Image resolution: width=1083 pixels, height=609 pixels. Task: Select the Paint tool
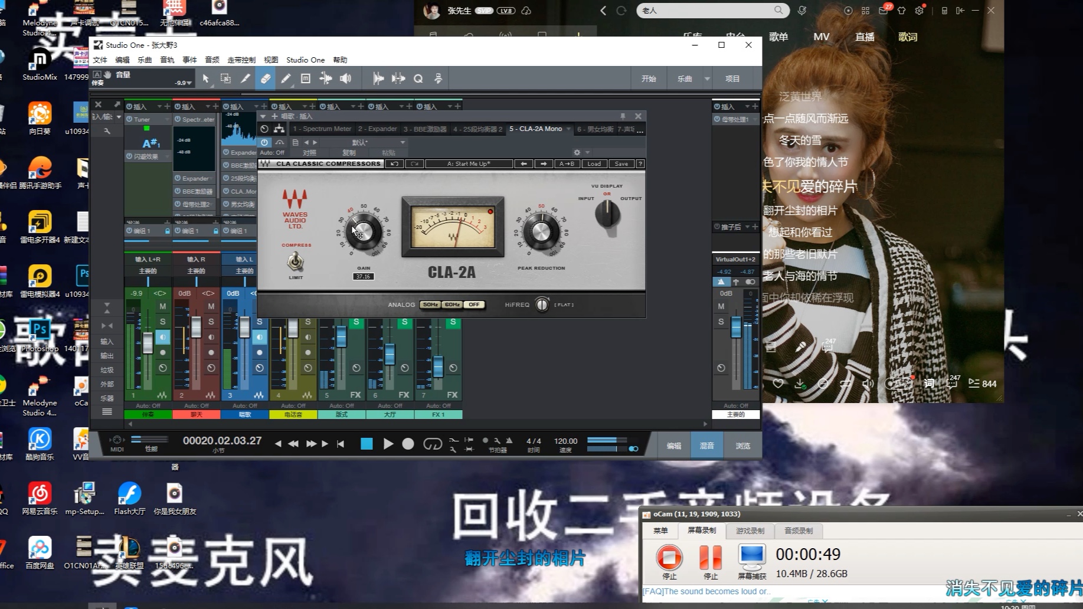pyautogui.click(x=286, y=78)
